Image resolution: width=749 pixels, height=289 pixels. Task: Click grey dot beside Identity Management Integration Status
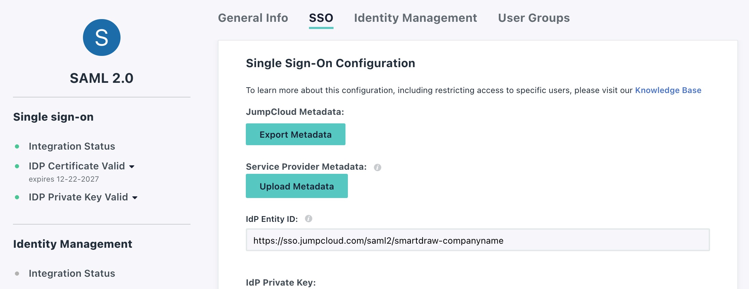[17, 274]
